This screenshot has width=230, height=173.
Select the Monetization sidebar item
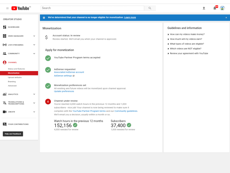[x=19, y=73]
